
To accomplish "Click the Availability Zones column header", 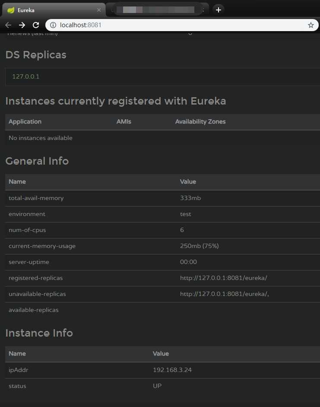I will [200, 121].
